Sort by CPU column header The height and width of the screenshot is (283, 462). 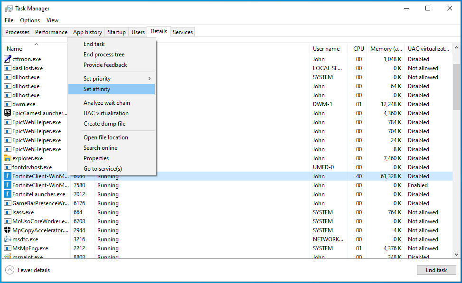358,49
